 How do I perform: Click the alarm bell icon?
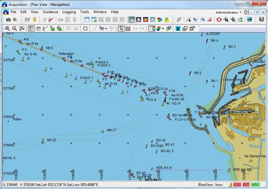[35, 20]
